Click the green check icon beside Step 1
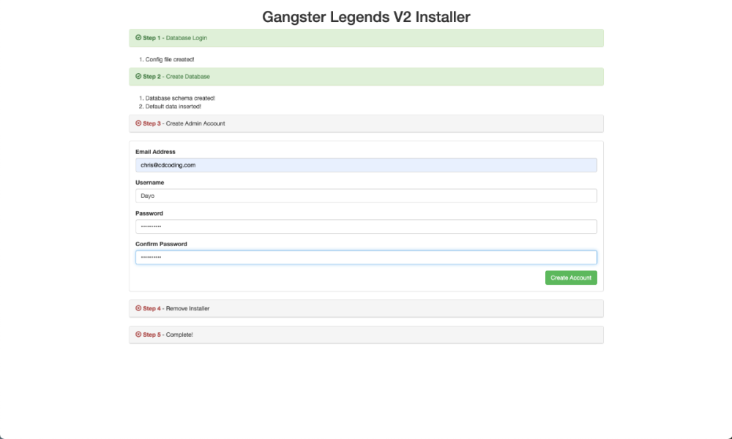Screen dimensions: 732x439 click(x=138, y=37)
